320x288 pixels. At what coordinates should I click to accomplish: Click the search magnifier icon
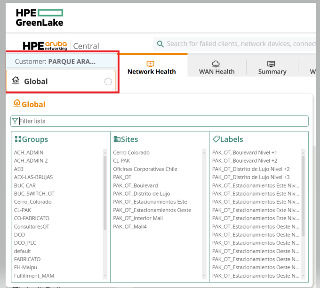(160, 44)
